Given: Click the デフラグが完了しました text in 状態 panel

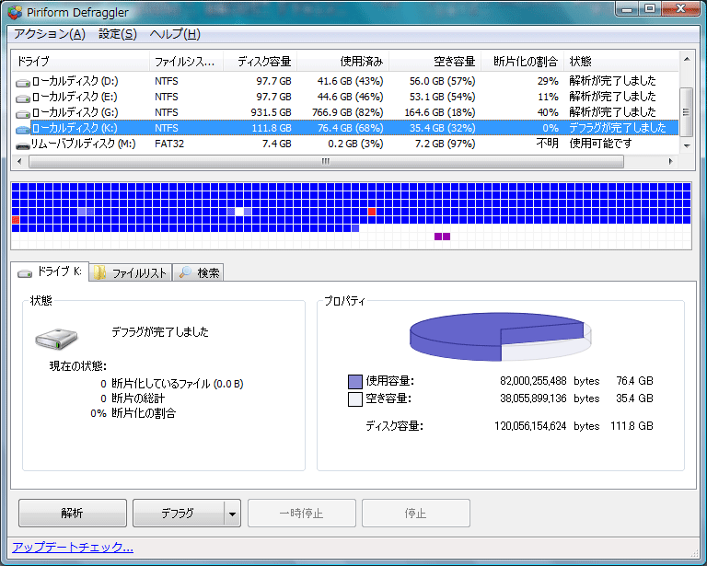Looking at the screenshot, I should [x=160, y=332].
